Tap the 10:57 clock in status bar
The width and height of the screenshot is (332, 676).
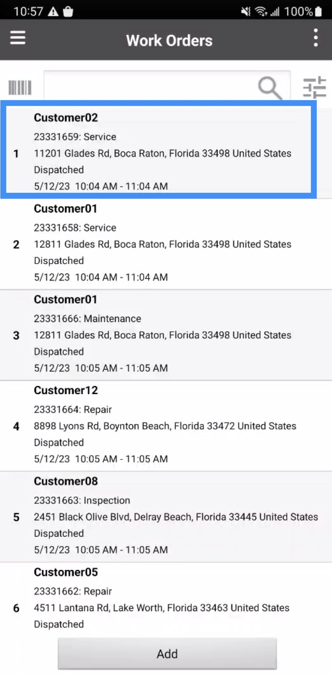coord(28,12)
